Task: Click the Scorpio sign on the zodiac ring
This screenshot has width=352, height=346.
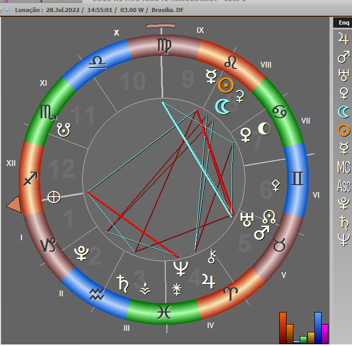Action: [x=48, y=112]
